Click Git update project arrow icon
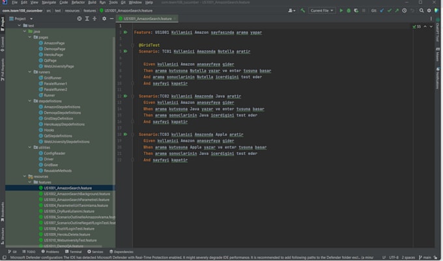The width and height of the screenshot is (443, 261). [382, 10]
